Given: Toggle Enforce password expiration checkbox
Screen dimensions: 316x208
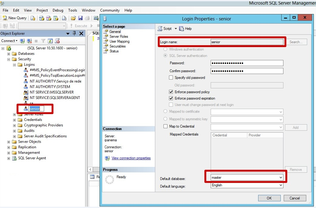Looking at the screenshot, I should click(171, 98).
